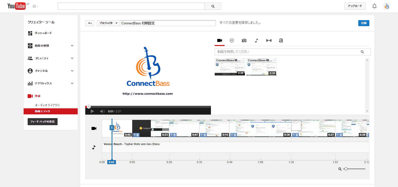Expand the チャンネル section chevron
Image resolution: width=398 pixels, height=187 pixels.
click(x=72, y=71)
